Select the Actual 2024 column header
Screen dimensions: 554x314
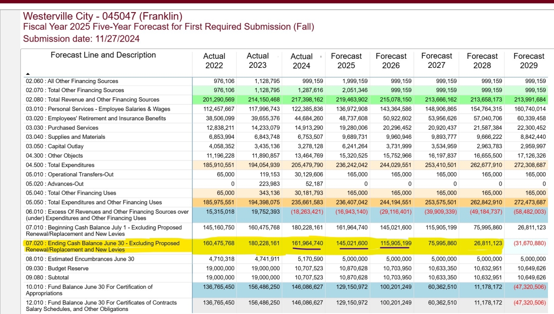click(302, 61)
